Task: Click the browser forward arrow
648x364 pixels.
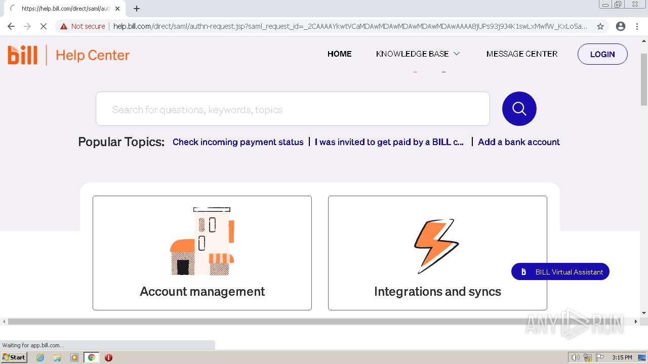Action: coord(27,26)
